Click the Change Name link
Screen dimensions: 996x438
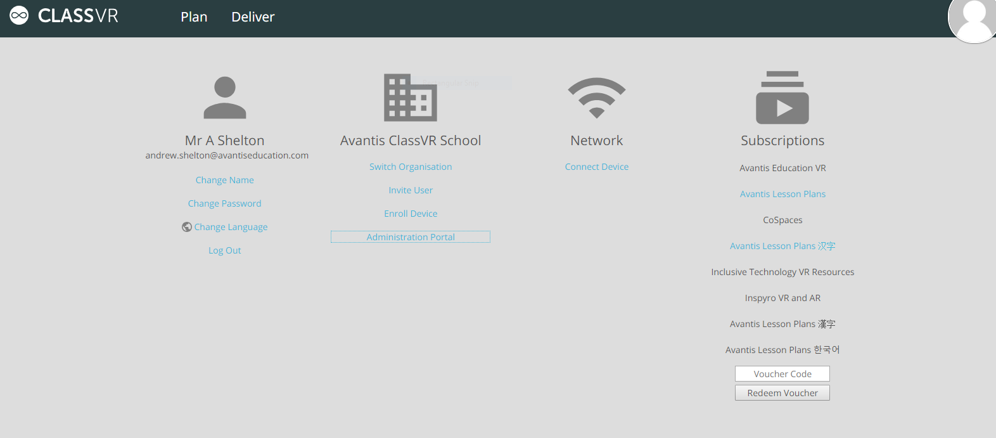click(x=225, y=180)
